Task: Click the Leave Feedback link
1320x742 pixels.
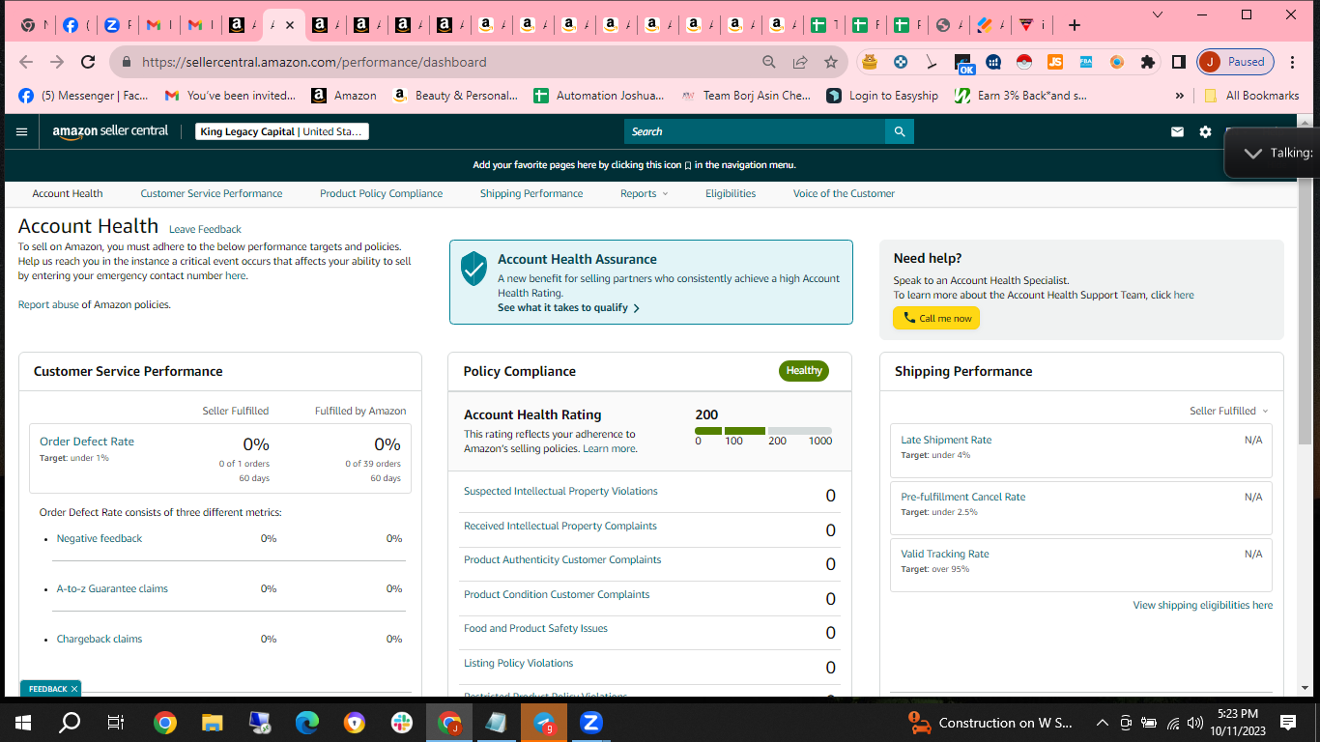Action: (x=205, y=229)
